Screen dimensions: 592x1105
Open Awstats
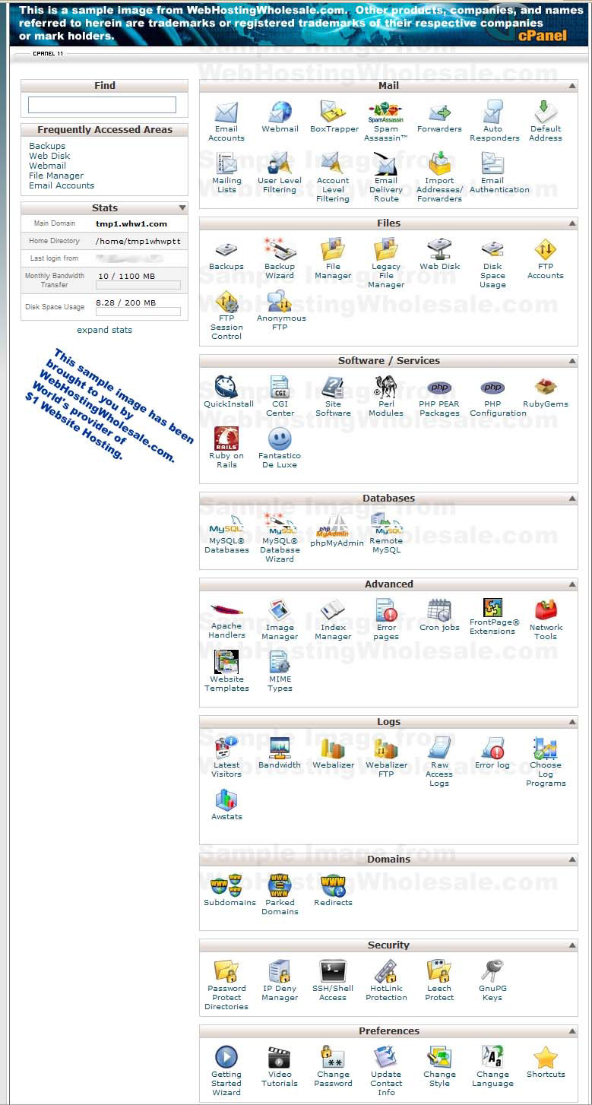click(226, 805)
